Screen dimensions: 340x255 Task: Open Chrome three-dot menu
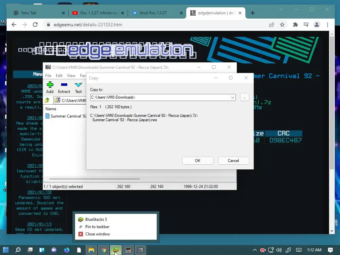327,25
